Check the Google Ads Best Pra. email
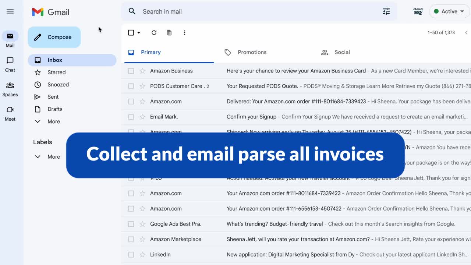The height and width of the screenshot is (265, 471). pyautogui.click(x=131, y=224)
